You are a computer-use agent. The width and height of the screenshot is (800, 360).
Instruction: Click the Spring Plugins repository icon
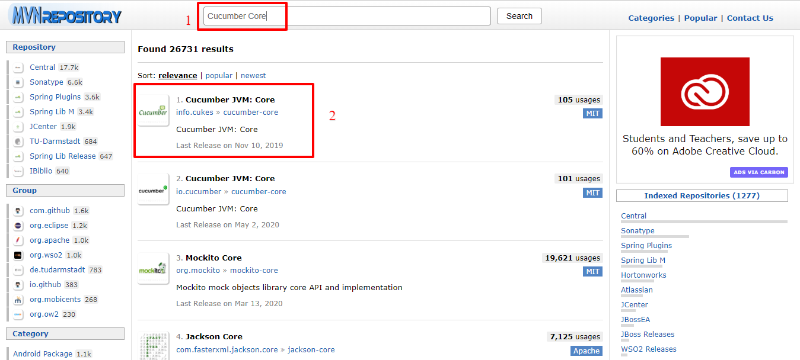coord(18,97)
